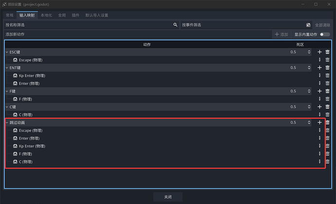This screenshot has width=336, height=204.
Task: Collapse the 跳过动画 action group
Action: [x=7, y=123]
